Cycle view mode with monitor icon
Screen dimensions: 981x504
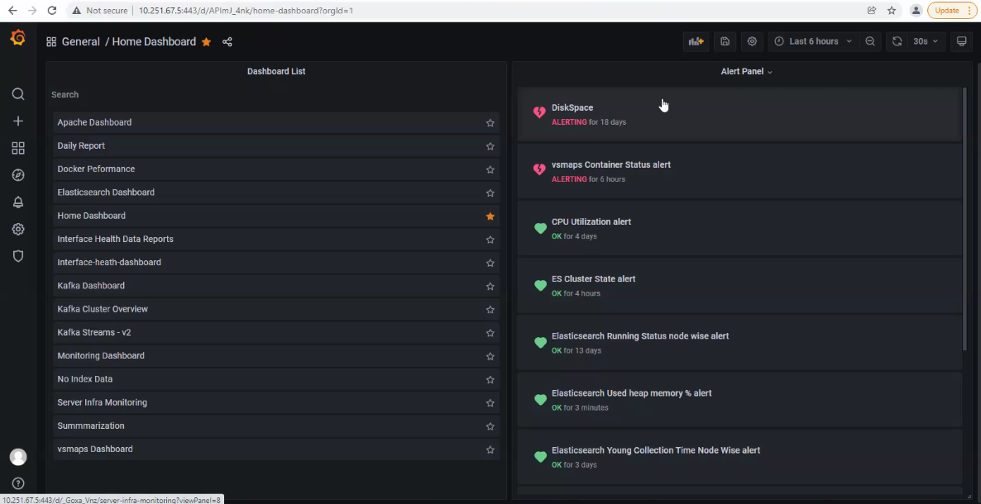click(962, 41)
